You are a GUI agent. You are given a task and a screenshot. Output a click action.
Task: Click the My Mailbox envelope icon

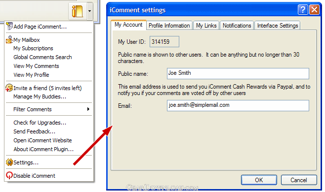(x=9, y=39)
